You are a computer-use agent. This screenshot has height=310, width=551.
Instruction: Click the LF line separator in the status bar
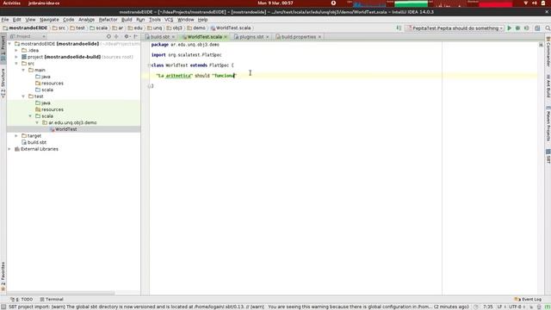(500, 307)
